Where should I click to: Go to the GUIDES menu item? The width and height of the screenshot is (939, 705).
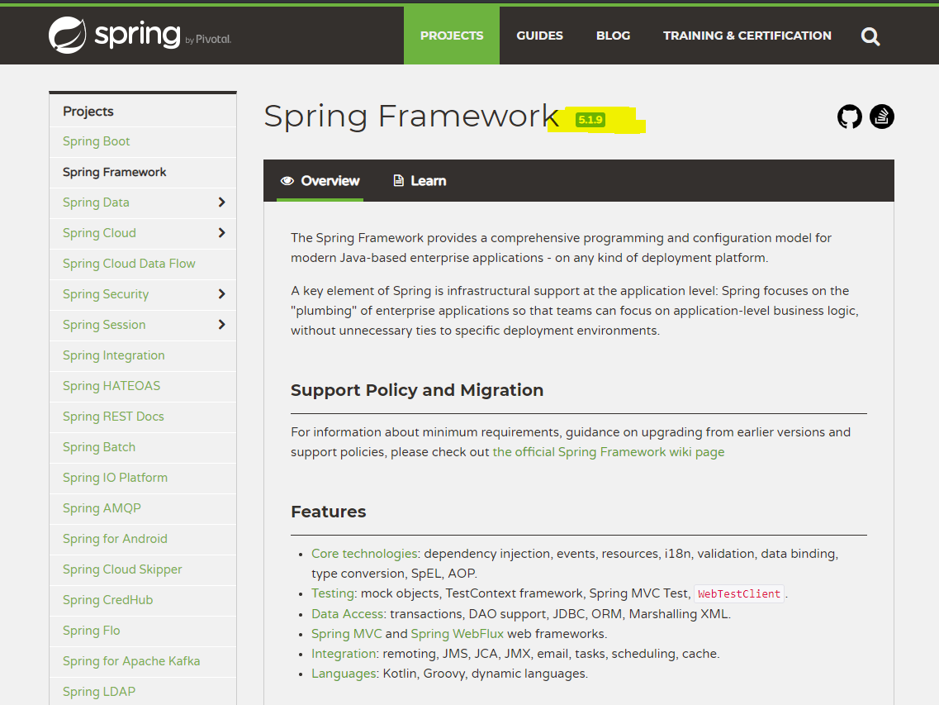[539, 36]
